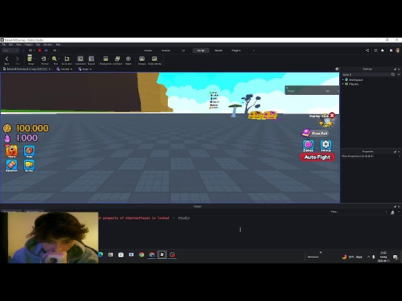Image resolution: width=402 pixels, height=301 pixels.
Task: Click the Go to Line icon
Action: 67,59
